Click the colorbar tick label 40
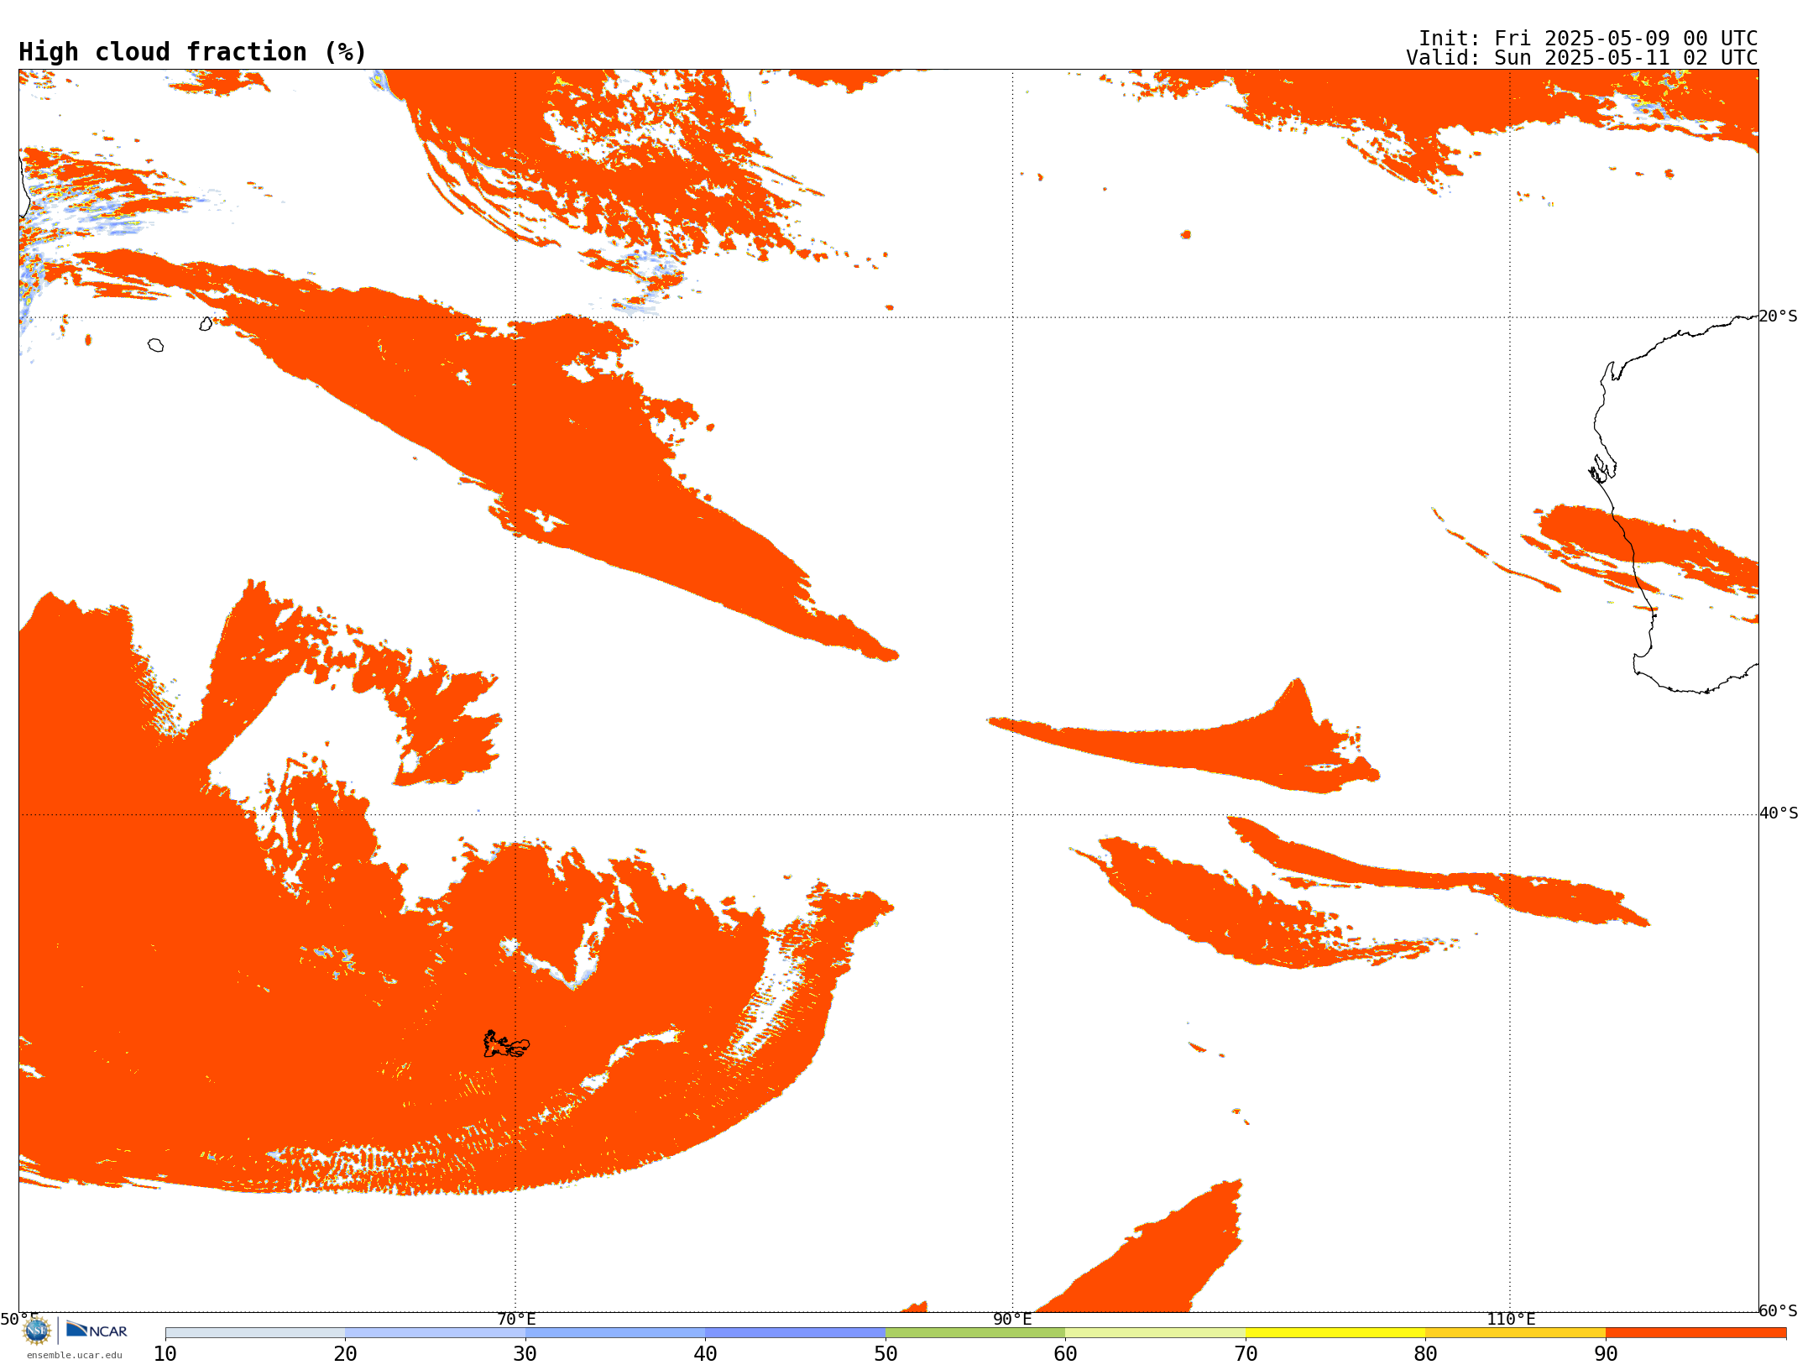Screen dimensions: 1813x1365 click(705, 1354)
